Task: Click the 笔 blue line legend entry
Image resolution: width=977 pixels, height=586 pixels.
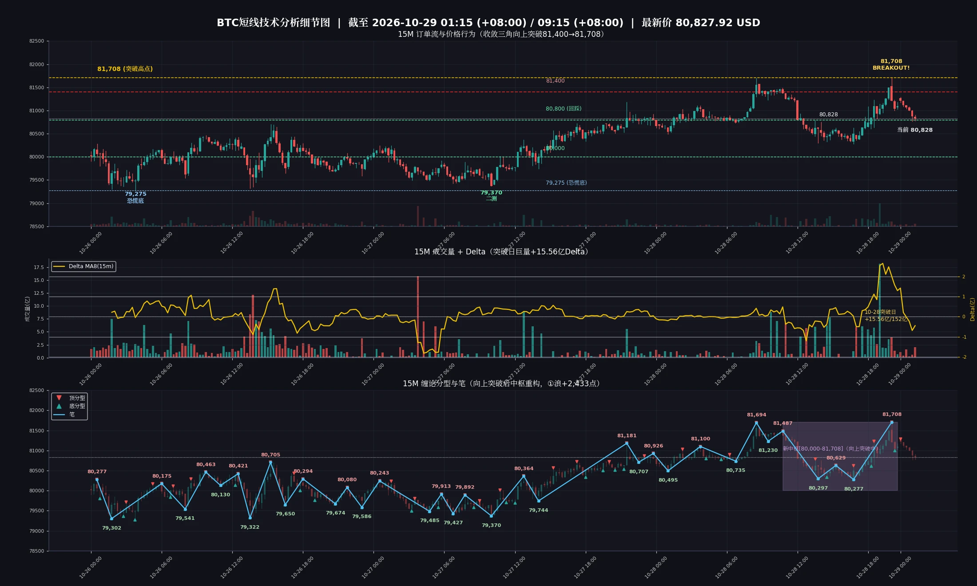Action: (64, 414)
